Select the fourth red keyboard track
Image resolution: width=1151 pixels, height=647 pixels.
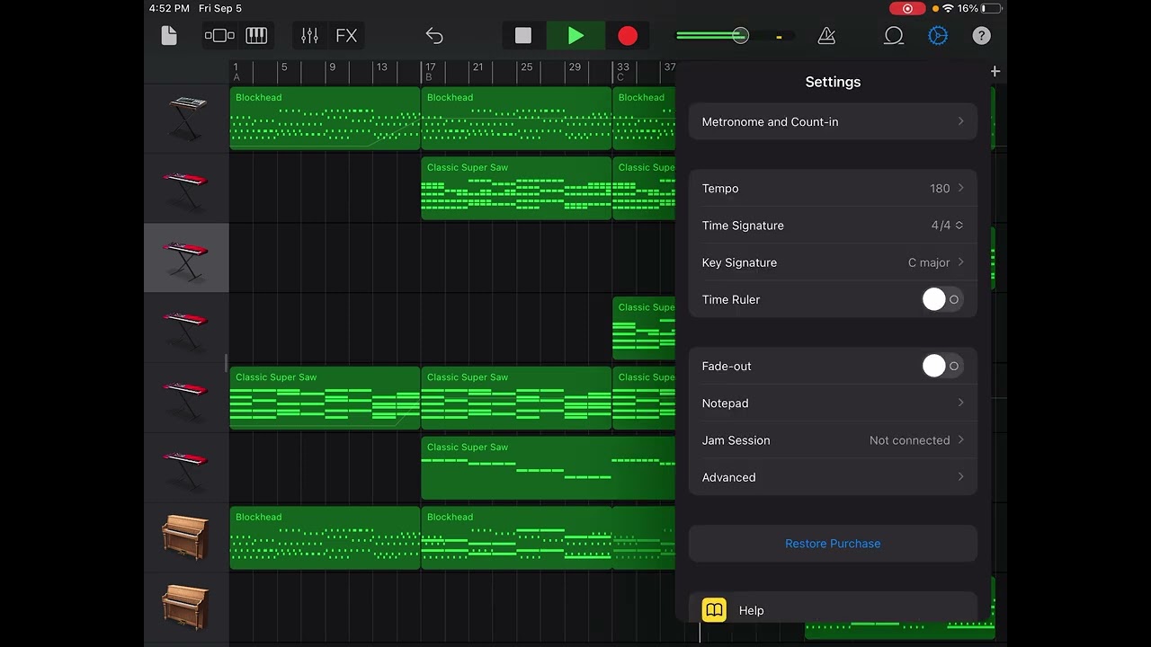coord(187,328)
